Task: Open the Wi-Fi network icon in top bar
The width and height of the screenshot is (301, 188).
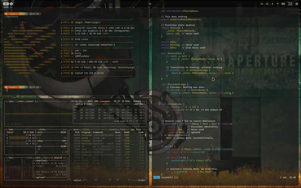Action: point(278,4)
